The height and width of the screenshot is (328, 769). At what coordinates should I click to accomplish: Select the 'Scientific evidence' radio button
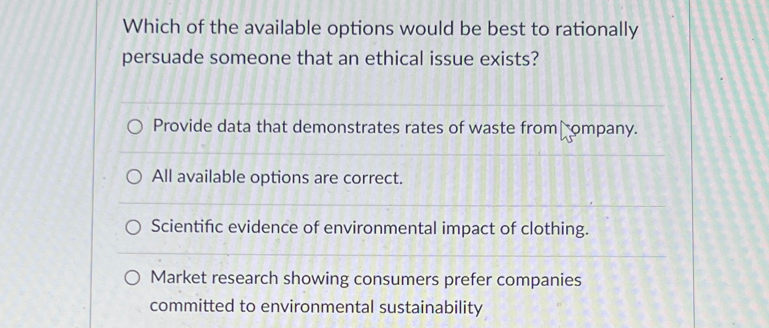coord(133,227)
